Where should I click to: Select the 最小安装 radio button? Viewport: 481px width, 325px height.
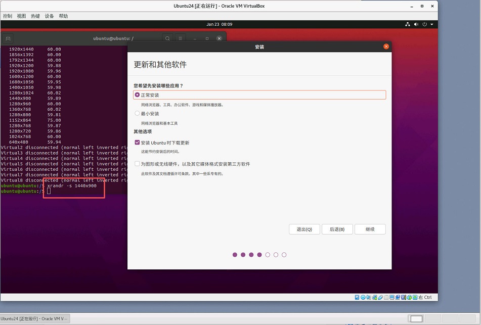[137, 113]
